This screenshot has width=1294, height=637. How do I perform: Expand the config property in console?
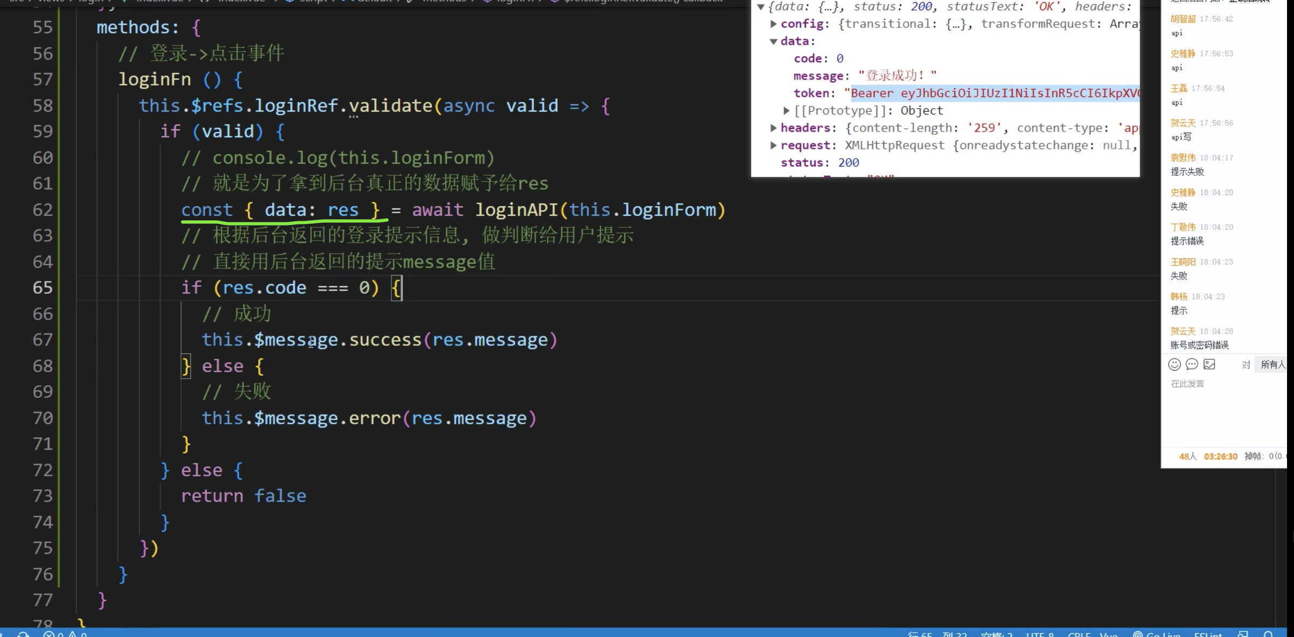[x=773, y=24]
